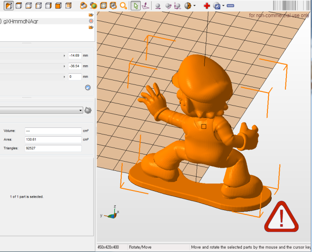
Task: Edit the -36.54 mm position field
Action: pos(75,66)
